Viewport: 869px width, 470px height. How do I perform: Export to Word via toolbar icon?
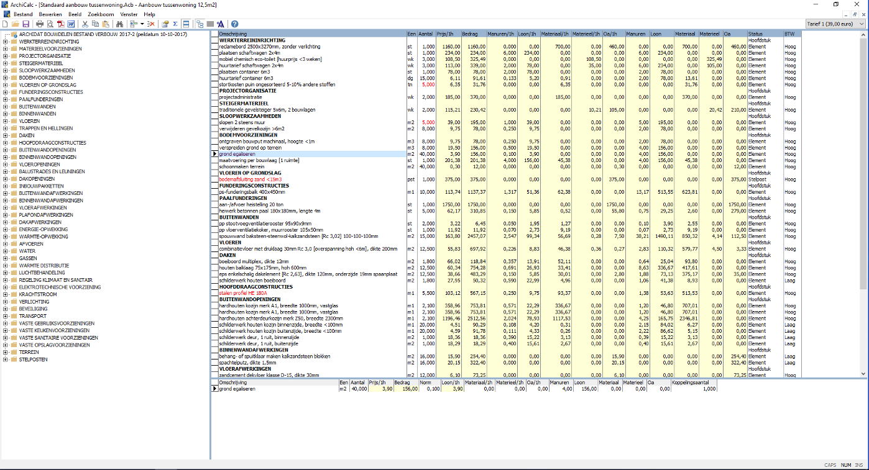[x=71, y=24]
